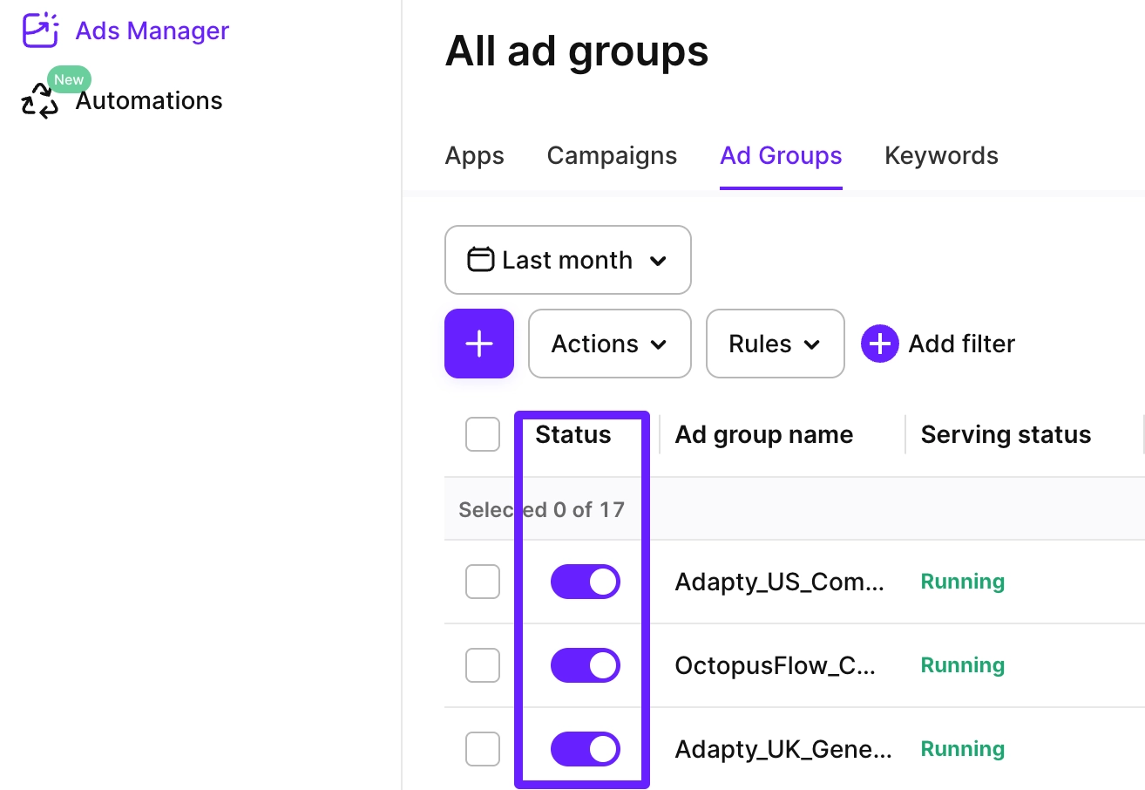This screenshot has width=1145, height=790.
Task: Click the New badge next to Automations
Action: 68,79
